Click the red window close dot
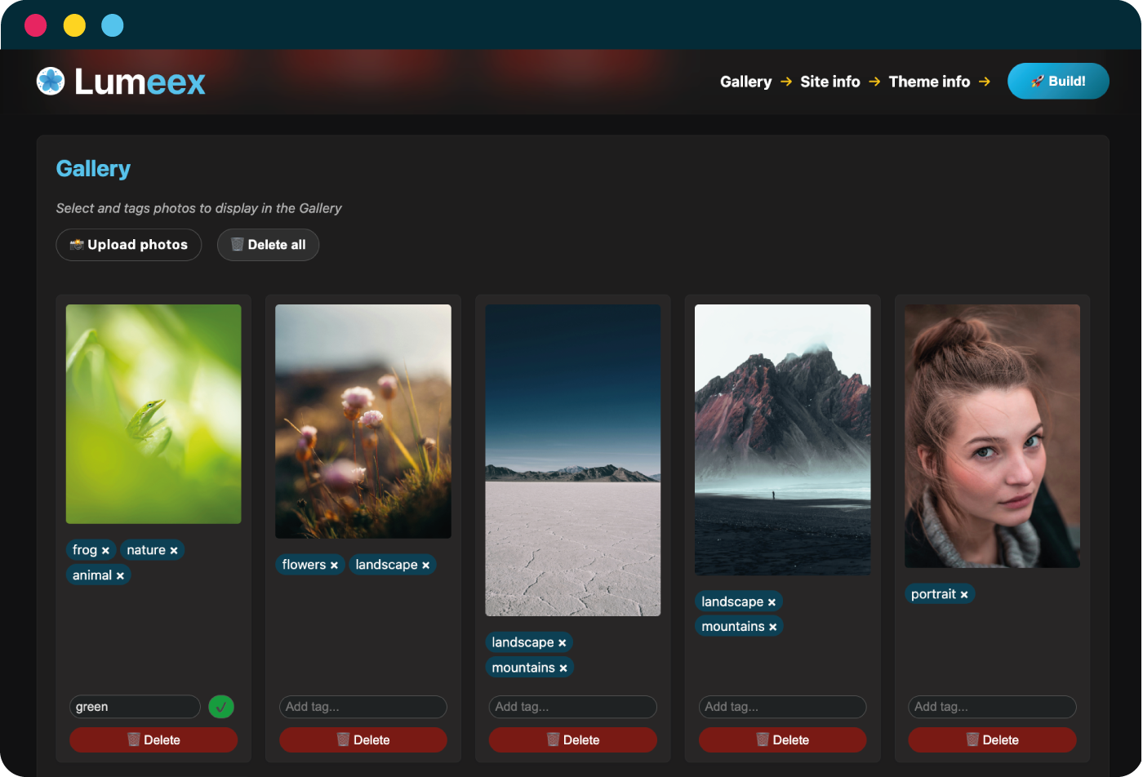Screen dimensions: 1143x777 [x=36, y=25]
